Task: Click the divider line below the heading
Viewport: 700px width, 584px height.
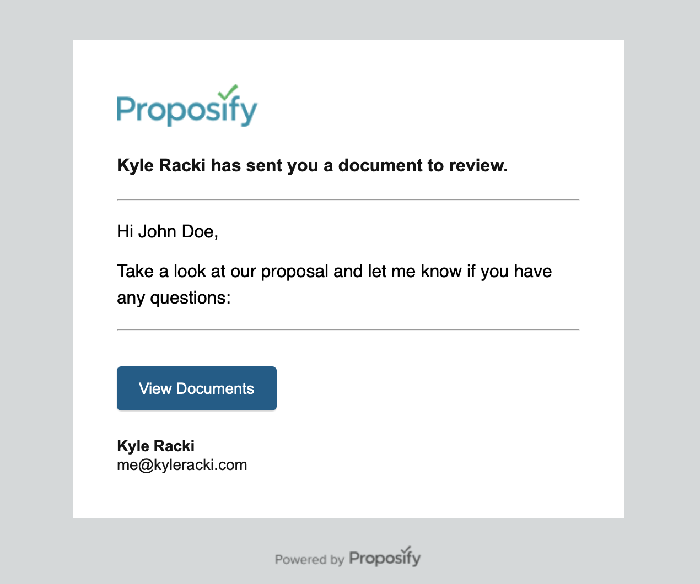Action: tap(348, 199)
